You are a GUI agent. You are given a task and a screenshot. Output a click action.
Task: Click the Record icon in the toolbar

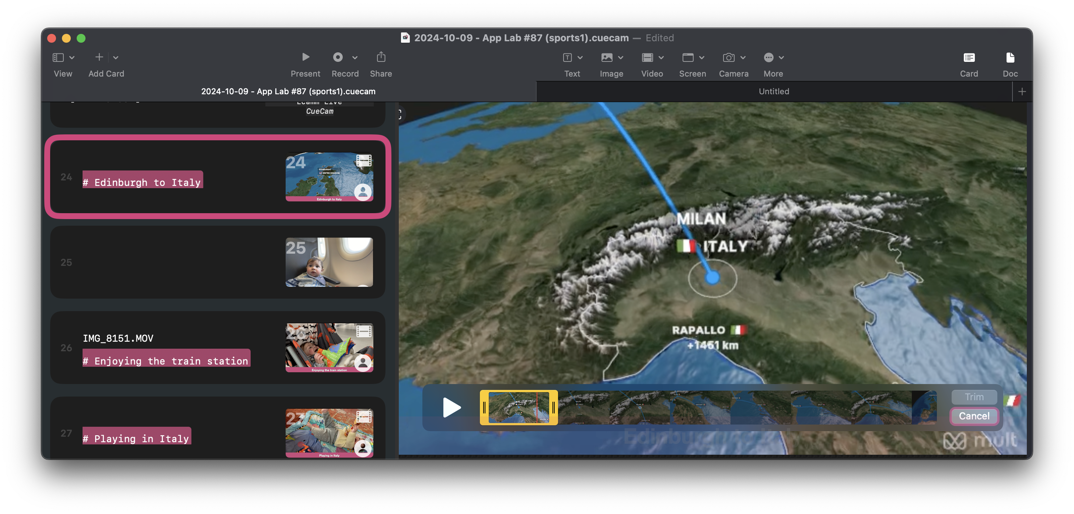point(338,57)
